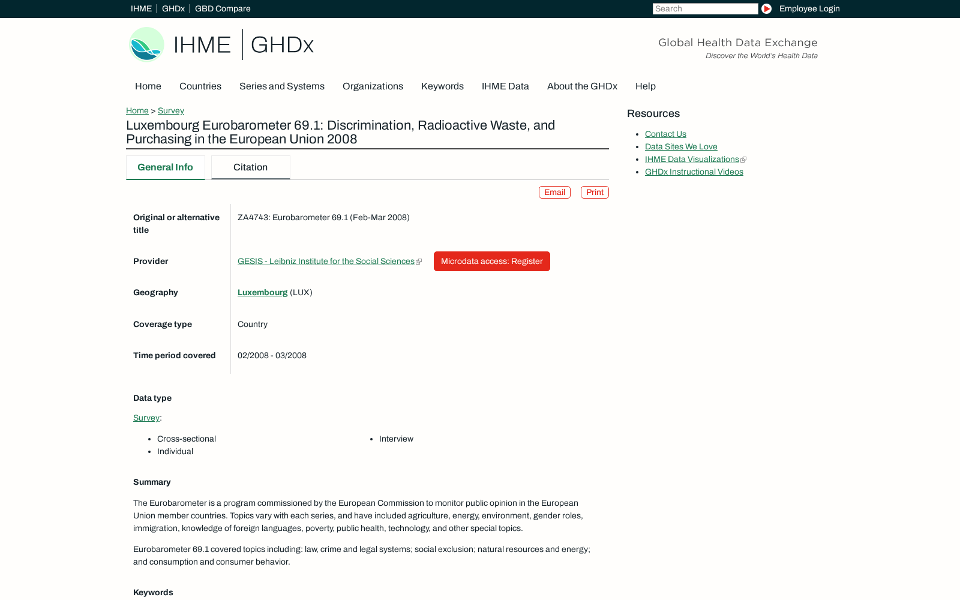960x600 pixels.
Task: Click the Home breadcrumb link
Action: [137, 111]
